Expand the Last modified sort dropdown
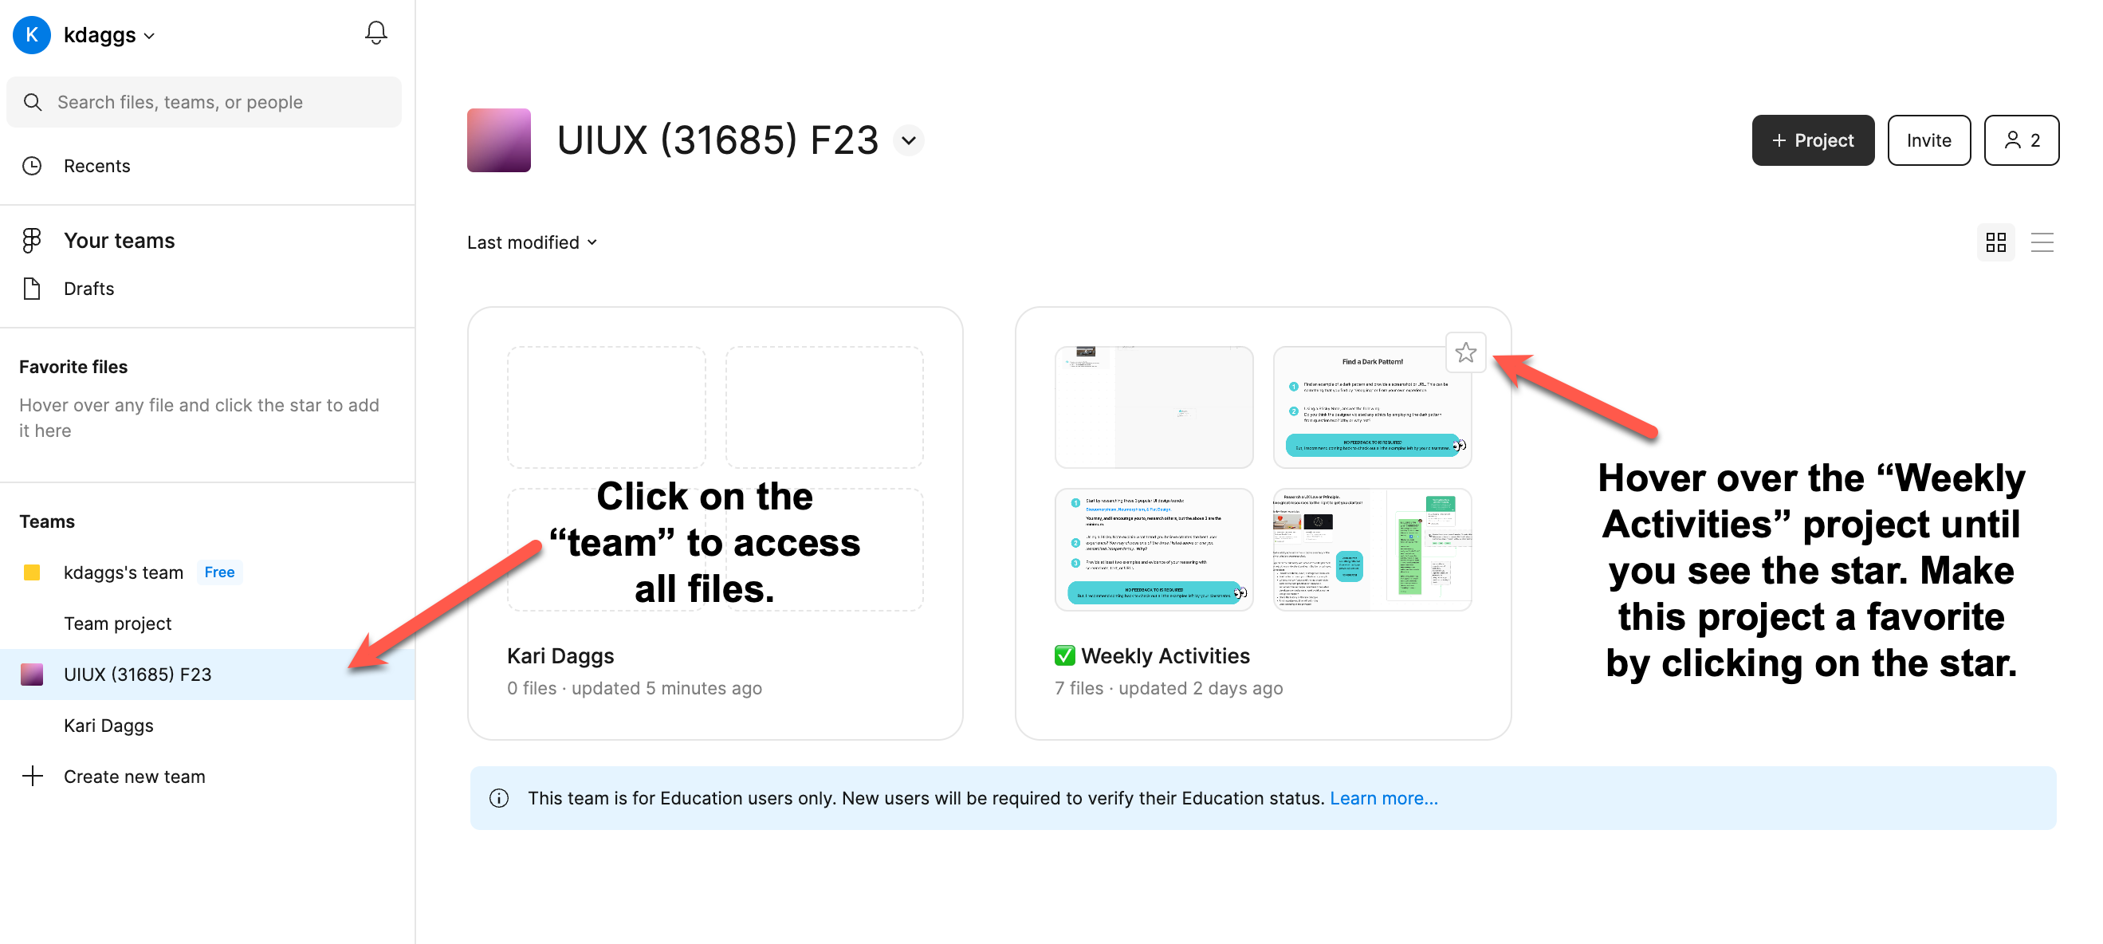Screen dimensions: 2103x944 [533, 242]
